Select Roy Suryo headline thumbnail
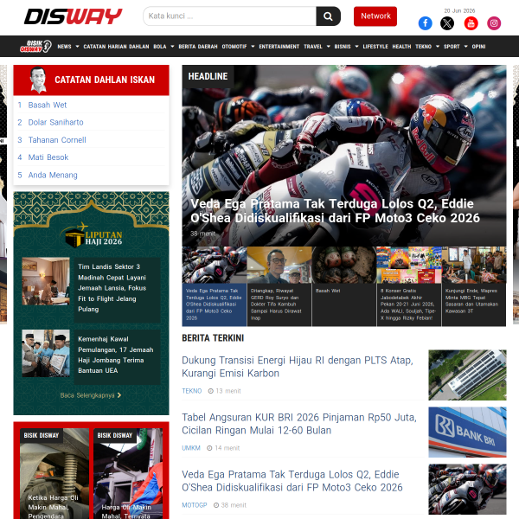The width and height of the screenshot is (519, 519). [x=279, y=286]
